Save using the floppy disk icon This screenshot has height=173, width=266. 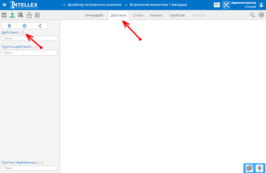pyautogui.click(x=4, y=15)
